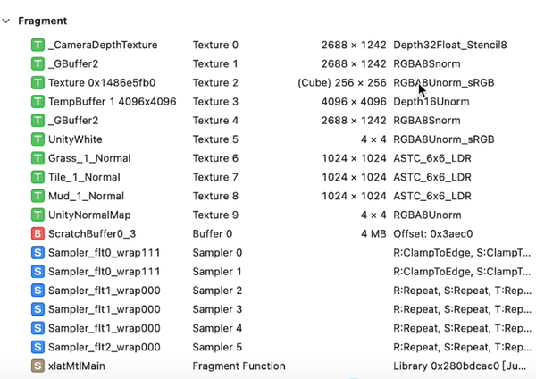Viewport: 536px width, 379px height.
Task: Click the Sampler_flt2_wrap000 sampler icon
Action: click(x=38, y=347)
